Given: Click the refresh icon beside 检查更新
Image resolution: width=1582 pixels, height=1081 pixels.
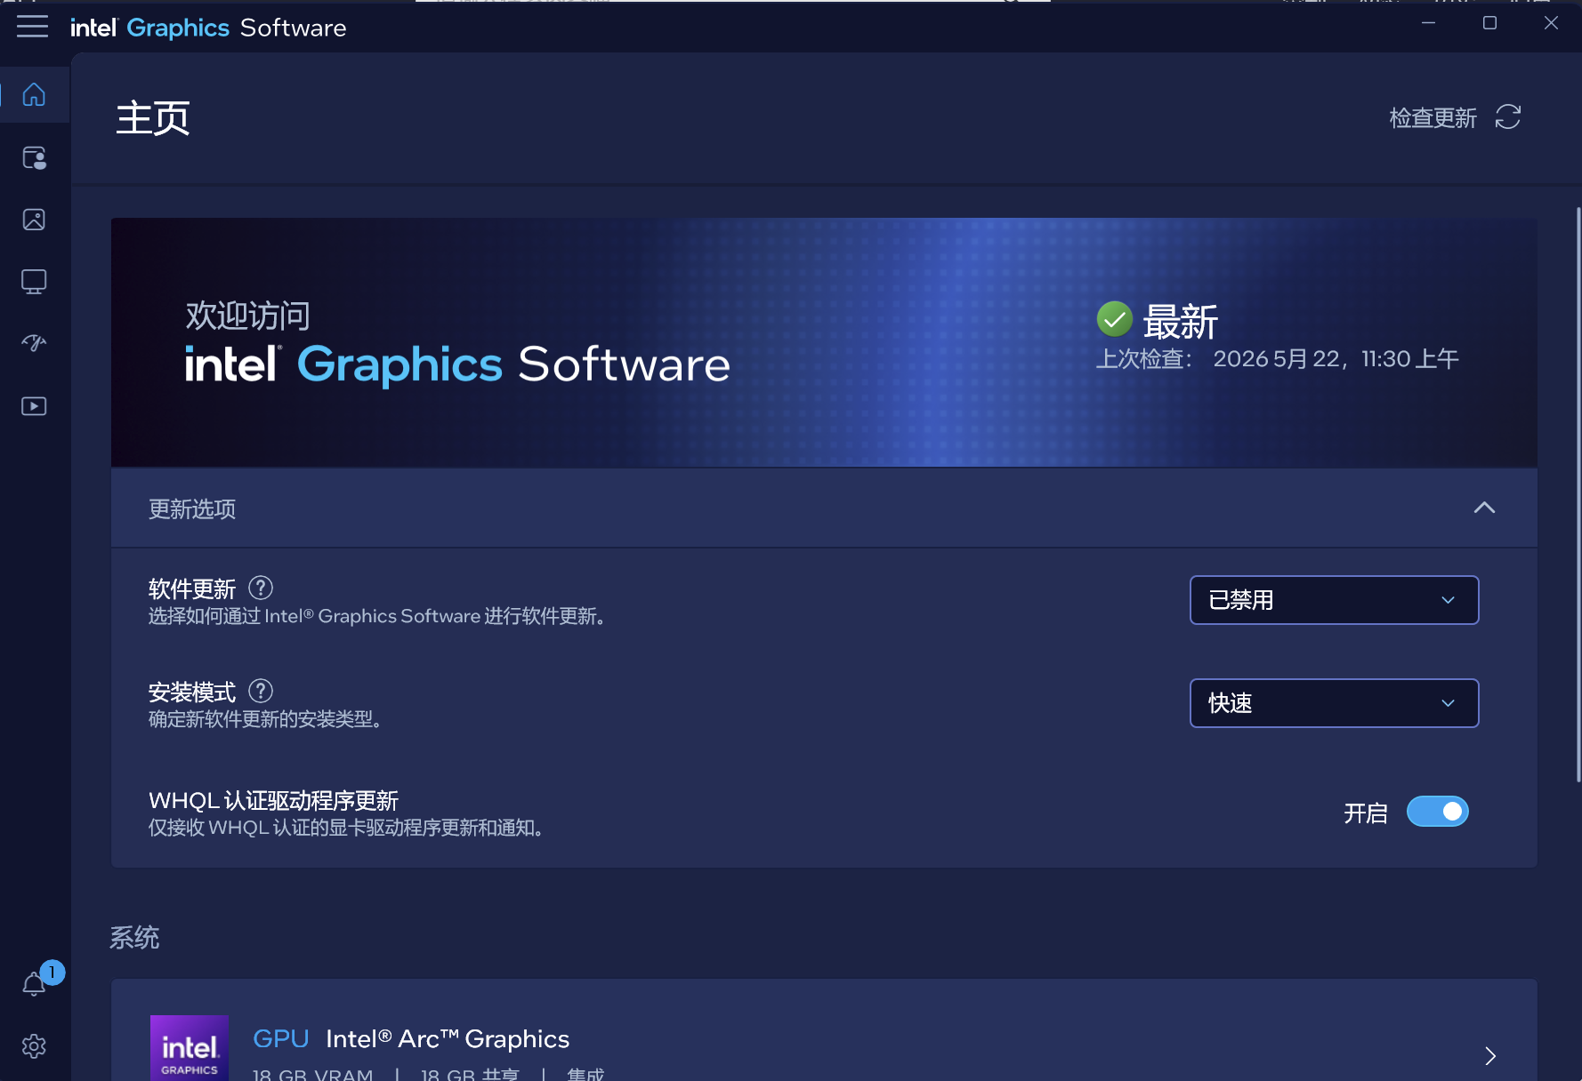Looking at the screenshot, I should coord(1508,117).
